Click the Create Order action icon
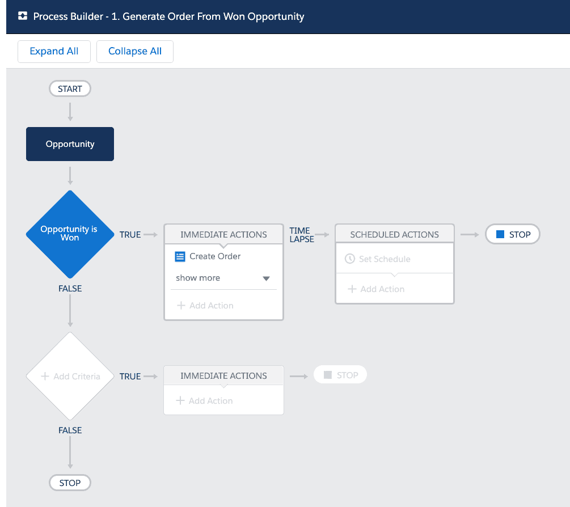This screenshot has height=507, width=570. point(180,256)
